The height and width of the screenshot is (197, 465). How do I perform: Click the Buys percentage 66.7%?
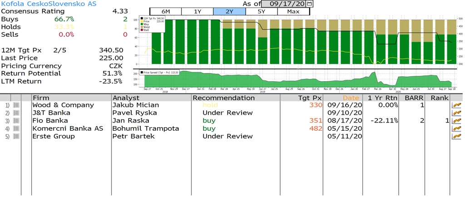click(64, 19)
